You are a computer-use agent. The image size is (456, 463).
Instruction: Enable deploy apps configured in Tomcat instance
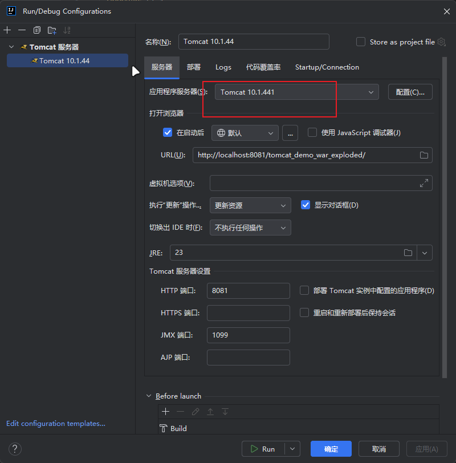pos(304,291)
